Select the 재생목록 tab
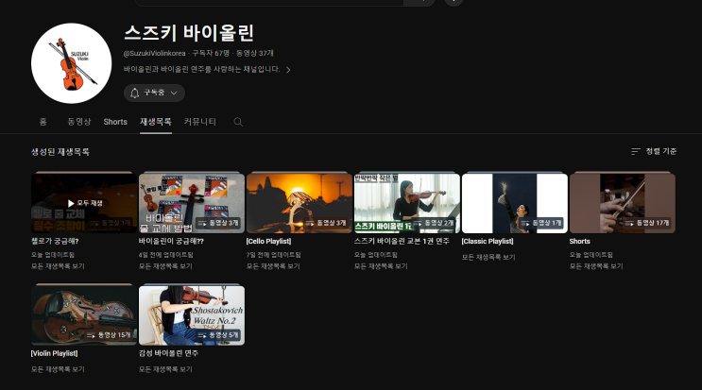This screenshot has height=390, width=702. (155, 122)
